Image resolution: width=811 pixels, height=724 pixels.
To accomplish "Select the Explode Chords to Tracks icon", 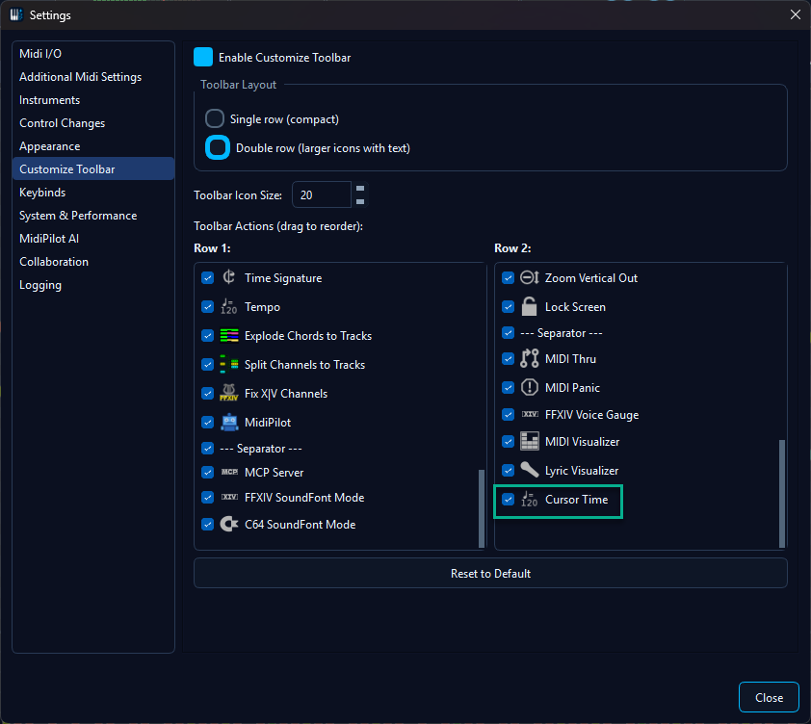I will 228,336.
